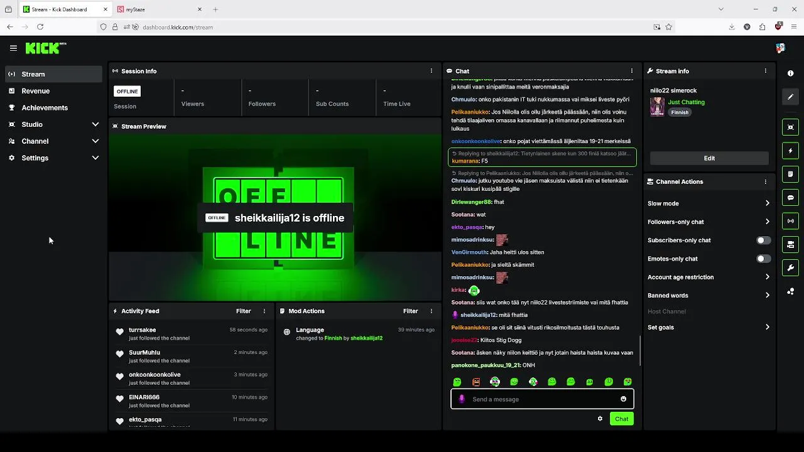804x452 pixels.
Task: Insert the headphones emote from the quick row
Action: 495,382
